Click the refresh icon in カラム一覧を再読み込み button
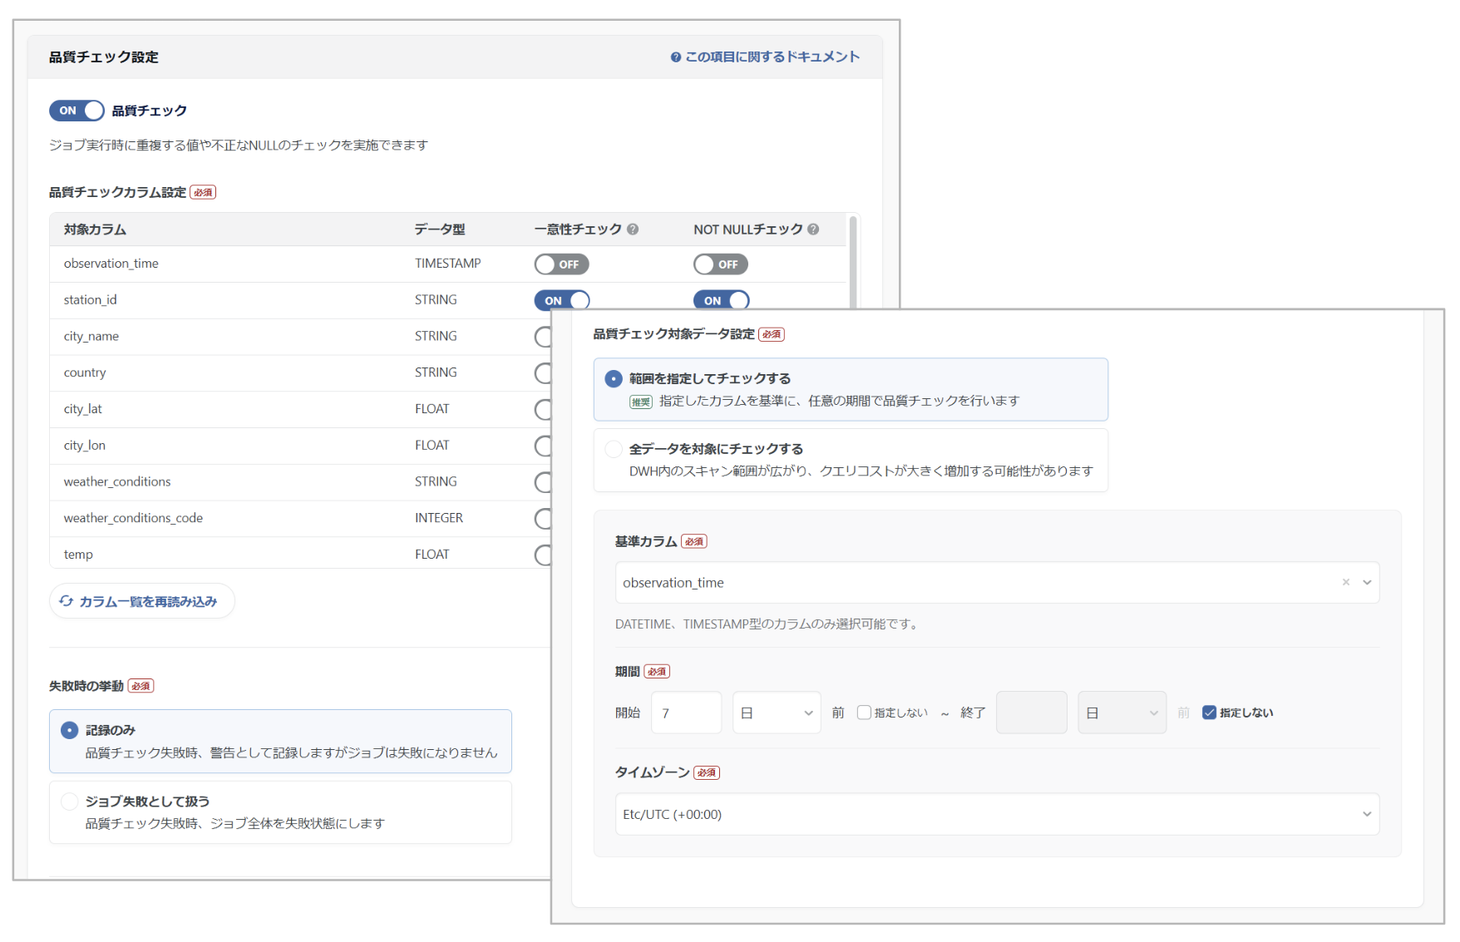Screen dimensions: 1460x942 pyautogui.click(x=67, y=600)
